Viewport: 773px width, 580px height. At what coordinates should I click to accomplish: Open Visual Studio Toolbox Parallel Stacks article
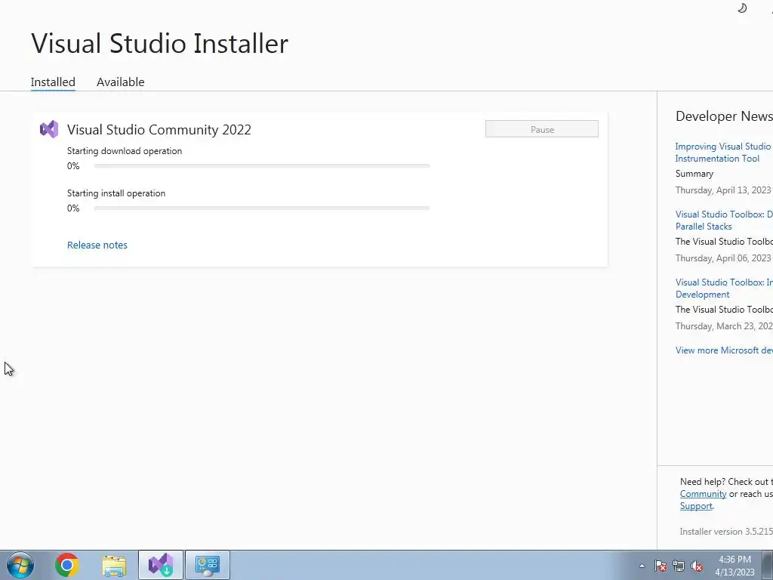click(x=724, y=221)
